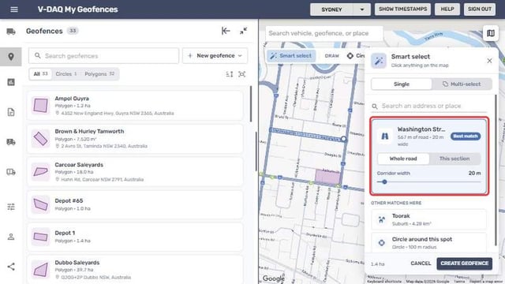Screen dimensions: 505x284
Task: Click the Brown & Hurley Tamworth polygon thumbnail
Action: point(40,139)
